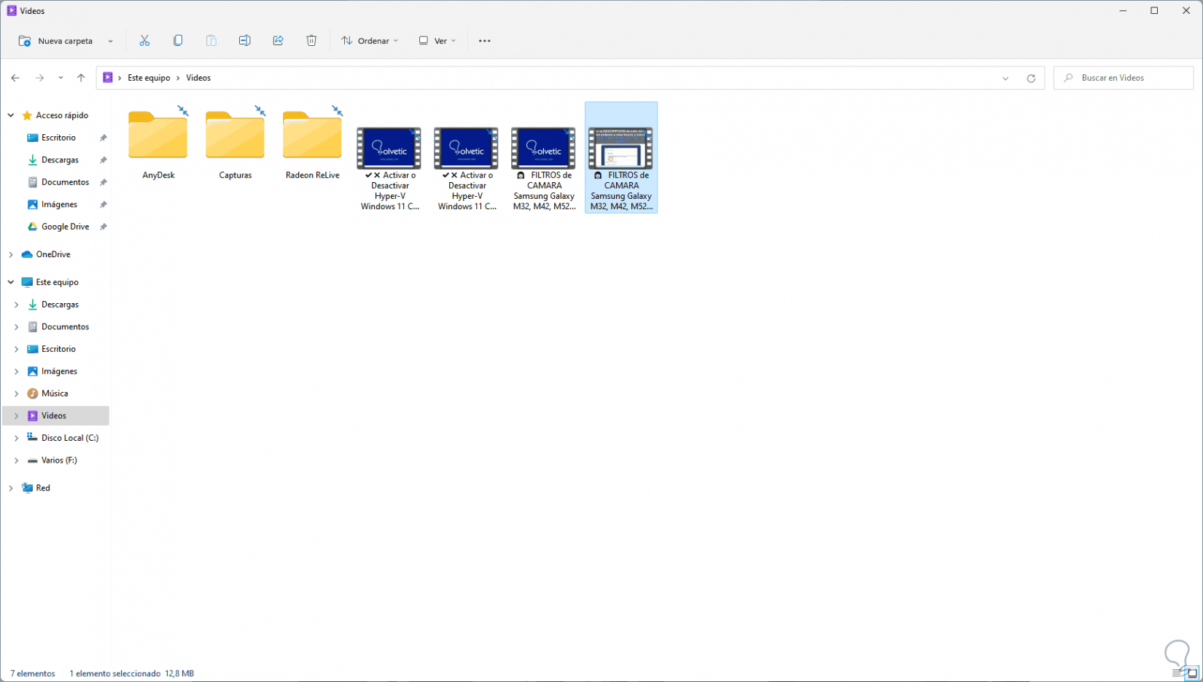Collapse the Acceso rápido section

(11, 115)
